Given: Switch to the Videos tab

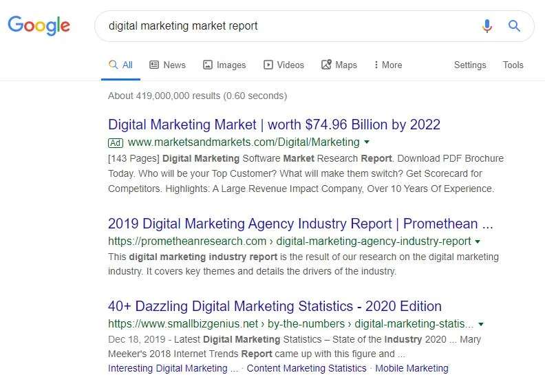Looking at the screenshot, I should 284,65.
